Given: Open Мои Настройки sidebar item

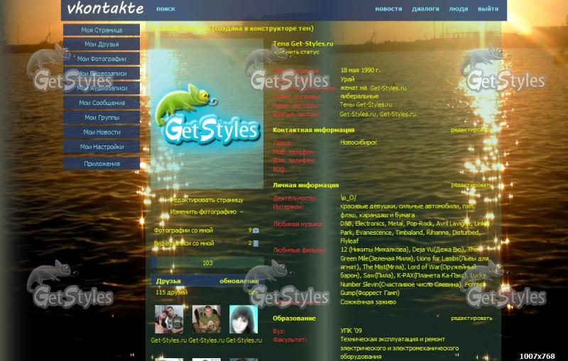Looking at the screenshot, I should [x=102, y=147].
